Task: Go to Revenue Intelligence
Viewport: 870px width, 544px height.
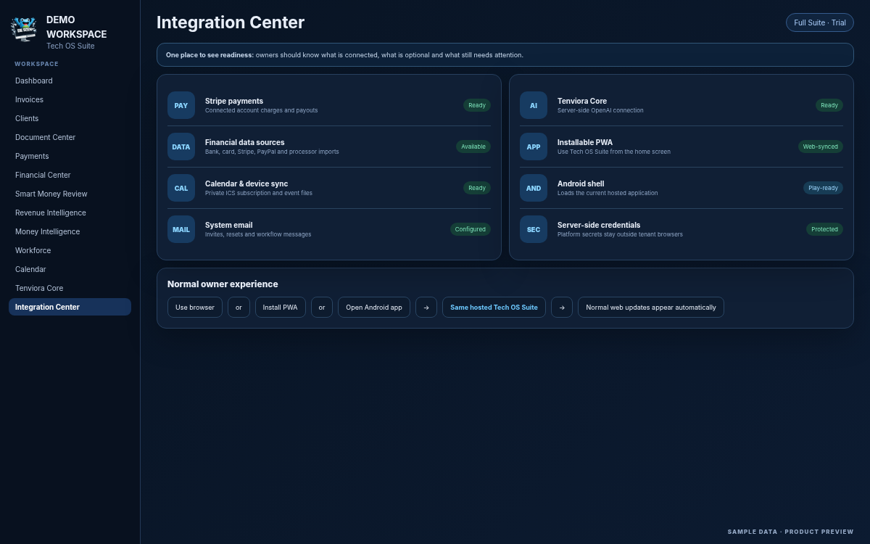Action: tap(70, 213)
